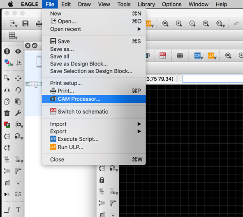The image size is (243, 217).
Task: Select the Mark origin tool
Action: (x=19, y=63)
